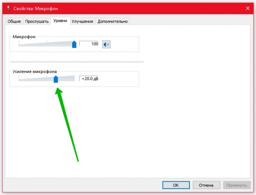Go to the Улучшения tab

coord(82,21)
